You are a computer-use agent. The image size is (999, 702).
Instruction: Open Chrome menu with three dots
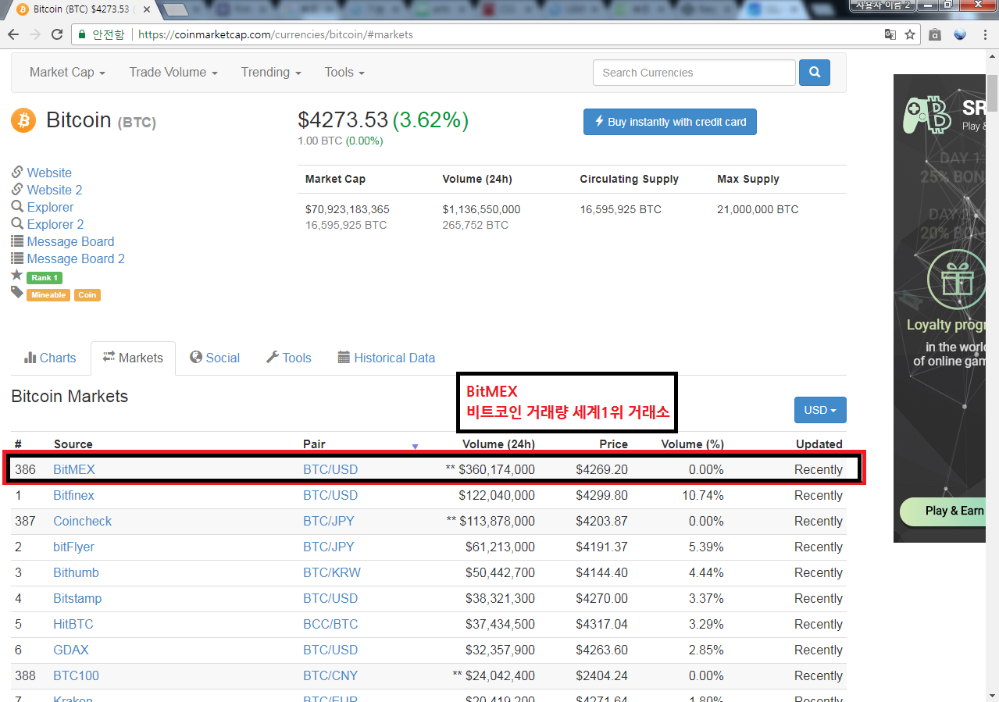[984, 34]
